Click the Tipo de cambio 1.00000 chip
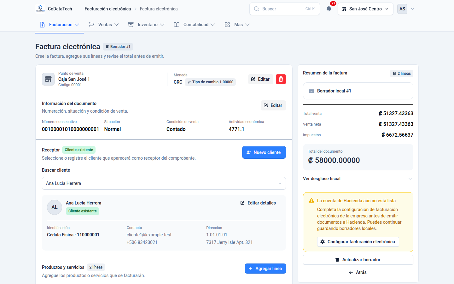The height and width of the screenshot is (284, 454). 210,82
